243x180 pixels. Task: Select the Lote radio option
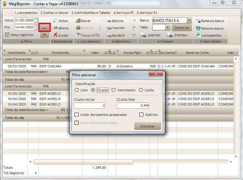pos(77,90)
